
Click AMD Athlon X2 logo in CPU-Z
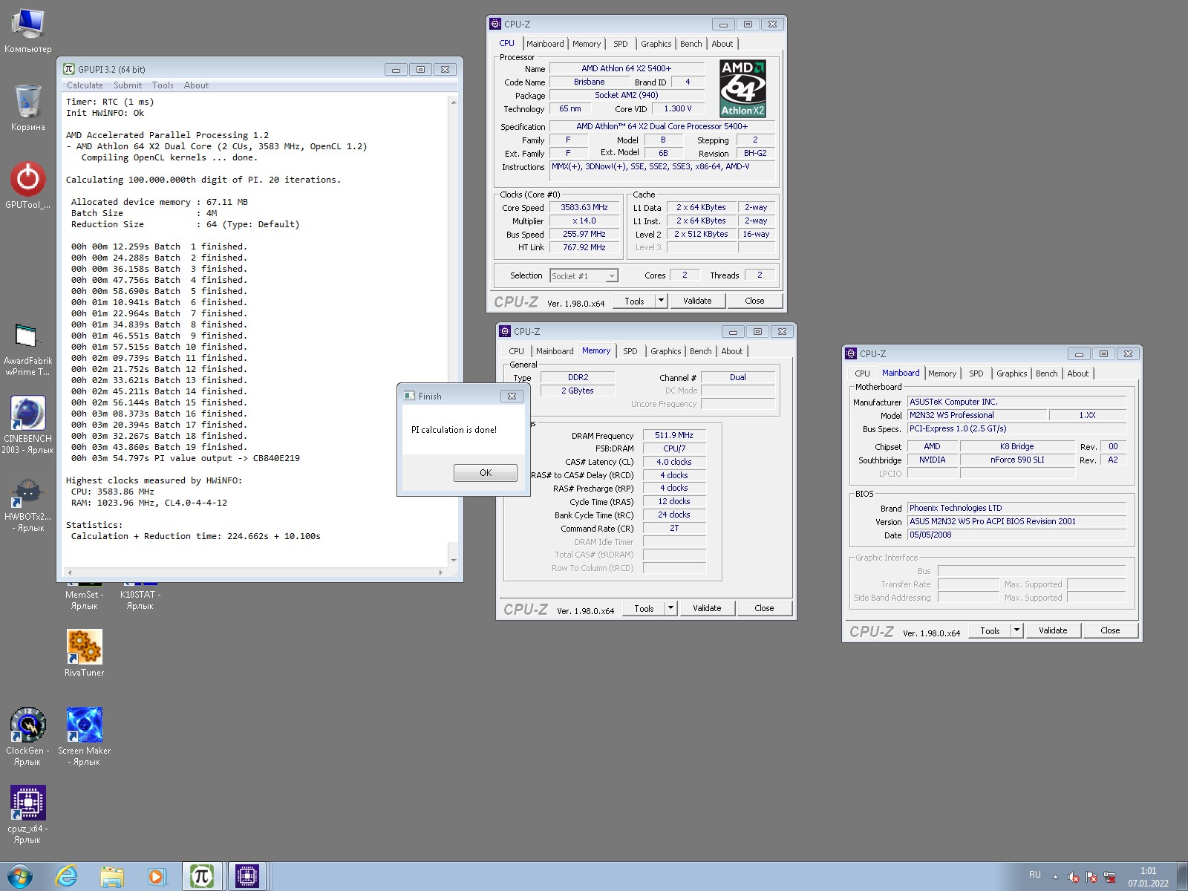click(742, 88)
